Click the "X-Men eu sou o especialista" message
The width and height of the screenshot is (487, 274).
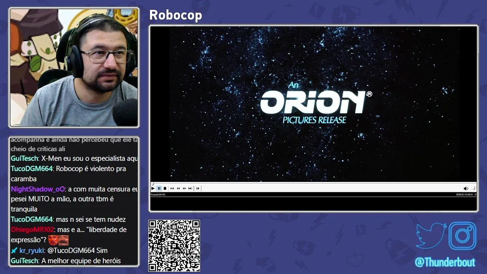click(74, 158)
